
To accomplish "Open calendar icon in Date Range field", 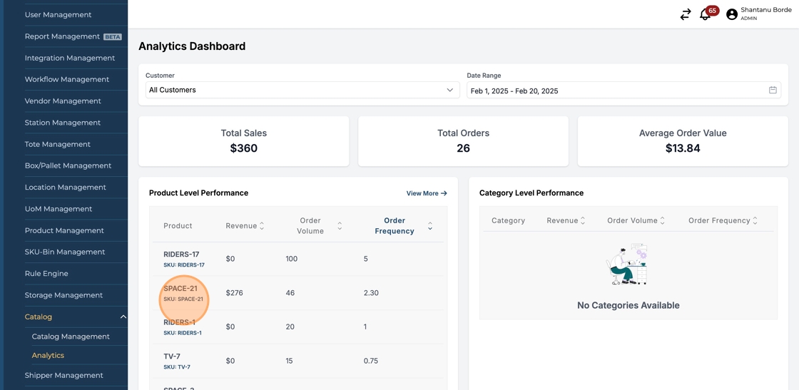I will click(x=773, y=91).
